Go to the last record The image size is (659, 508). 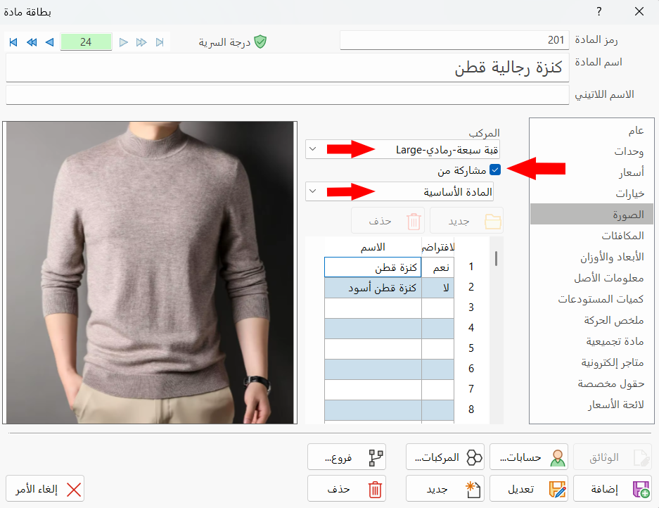point(160,42)
